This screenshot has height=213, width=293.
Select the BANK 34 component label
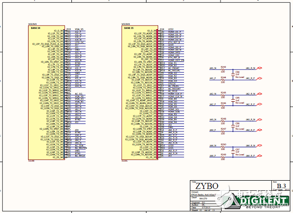click(x=35, y=28)
